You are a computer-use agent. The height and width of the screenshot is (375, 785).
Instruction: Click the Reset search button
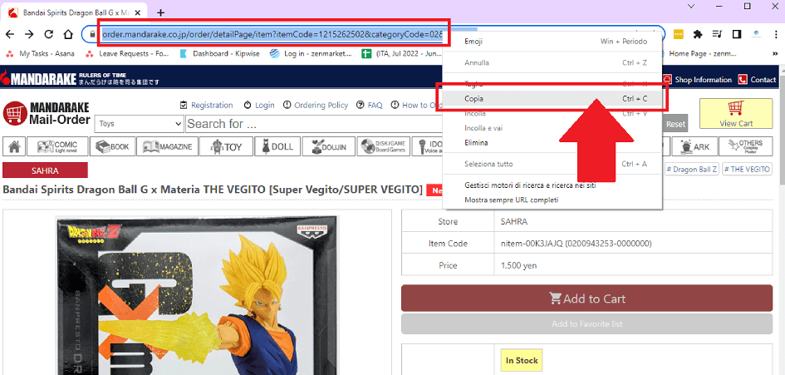click(x=675, y=124)
